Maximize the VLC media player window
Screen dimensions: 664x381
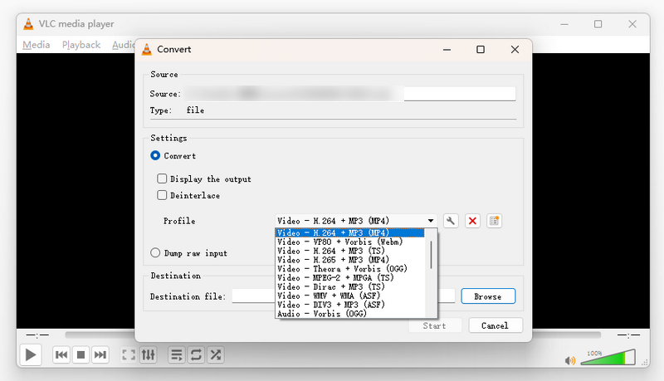pos(598,24)
